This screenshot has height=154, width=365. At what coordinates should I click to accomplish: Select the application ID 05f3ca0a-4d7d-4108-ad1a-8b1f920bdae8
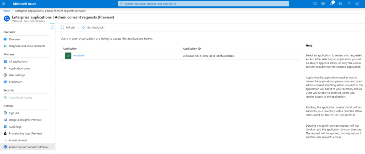[208, 56]
